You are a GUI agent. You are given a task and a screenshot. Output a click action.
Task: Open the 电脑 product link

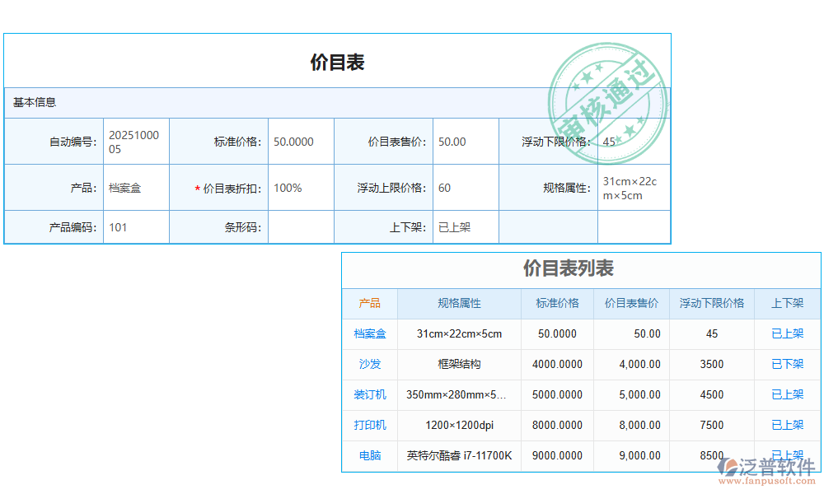point(368,455)
